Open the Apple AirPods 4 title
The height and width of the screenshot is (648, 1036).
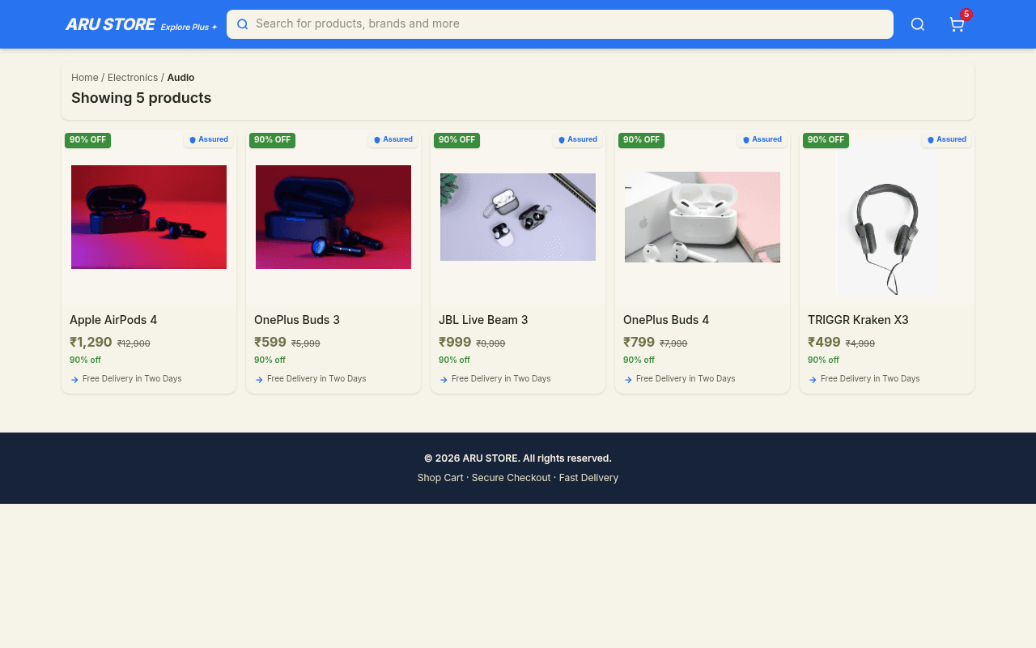pos(113,320)
